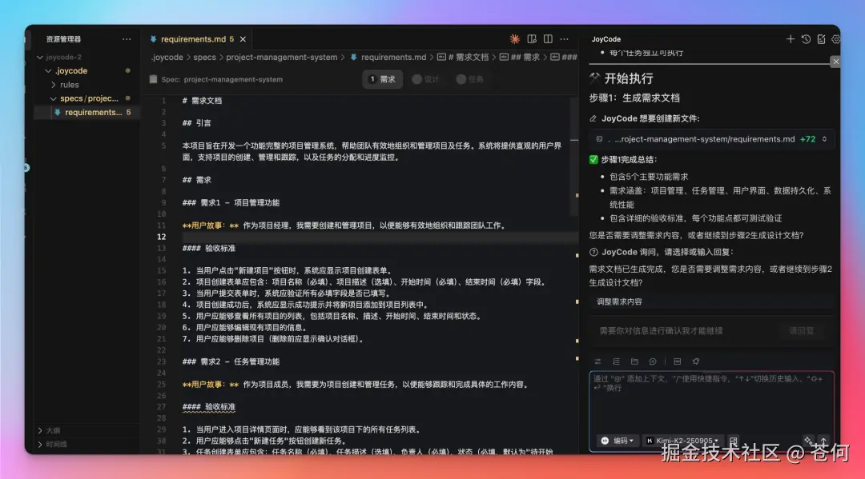Open the Kimi-K2-250905 model dropdown
Screen dimensions: 865x479
(686, 441)
